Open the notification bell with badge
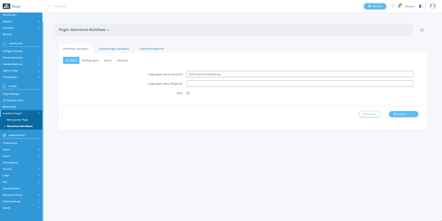 click(399, 6)
